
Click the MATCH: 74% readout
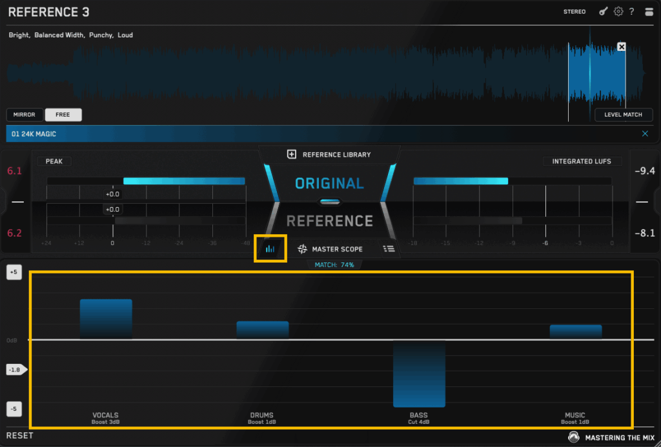click(x=334, y=264)
